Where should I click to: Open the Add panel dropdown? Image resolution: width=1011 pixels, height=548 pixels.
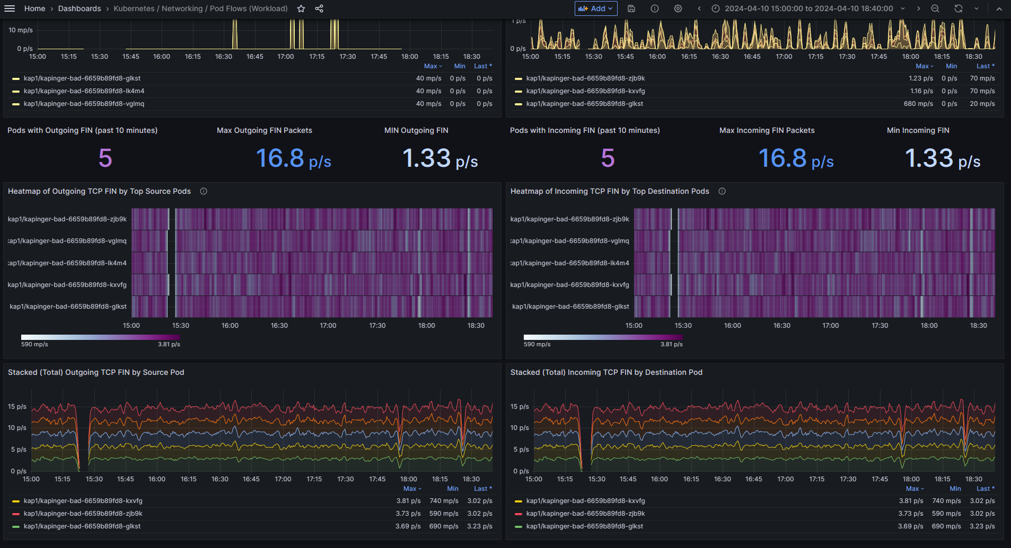[x=596, y=8]
